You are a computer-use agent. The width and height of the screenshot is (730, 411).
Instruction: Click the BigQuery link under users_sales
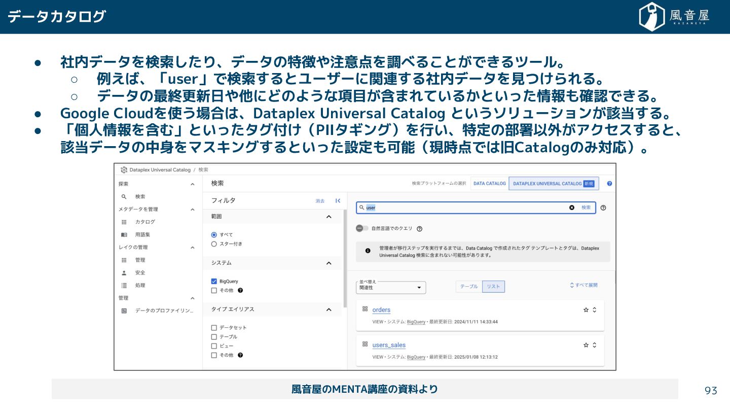(x=416, y=357)
